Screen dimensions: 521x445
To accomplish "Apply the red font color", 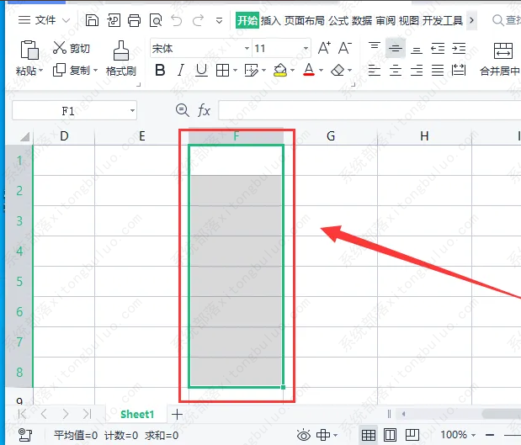I will [309, 70].
